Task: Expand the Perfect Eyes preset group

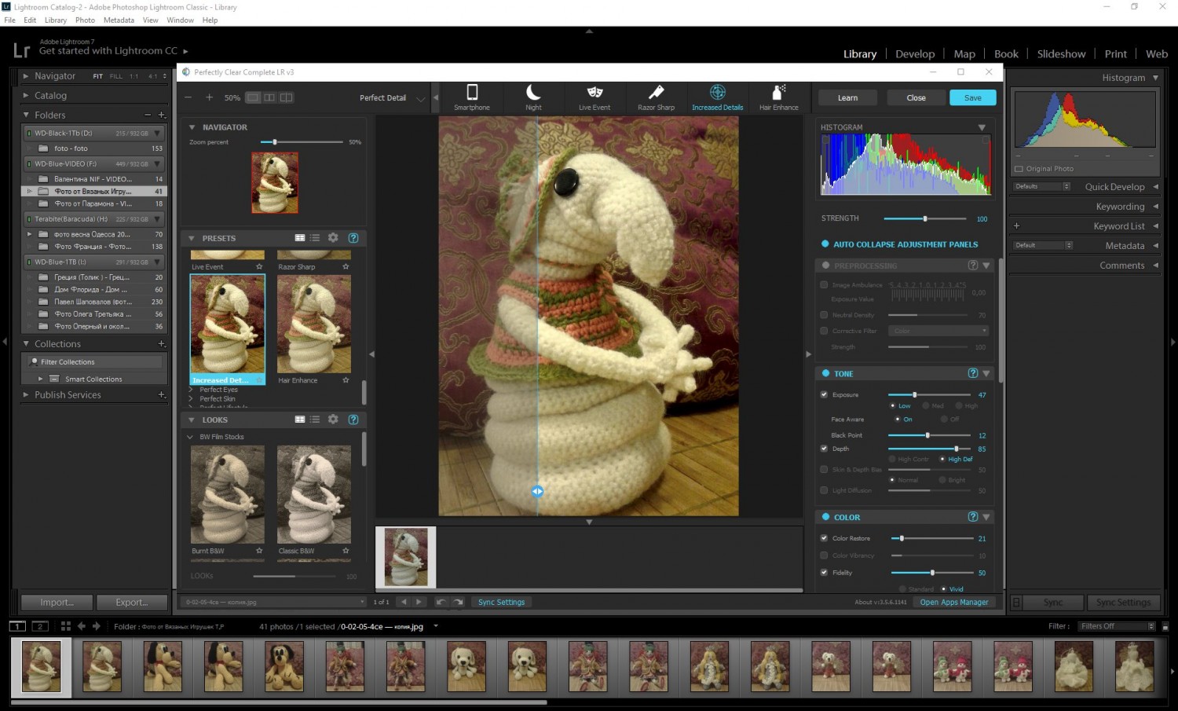Action: [190, 390]
